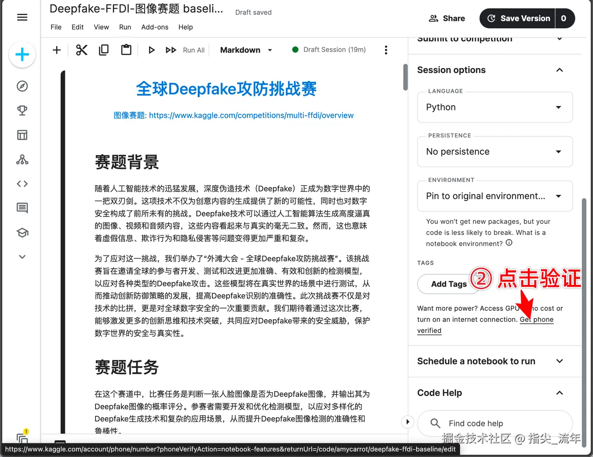The height and width of the screenshot is (457, 593).
Task: Paste cell using clipboard icon
Action: pos(126,49)
